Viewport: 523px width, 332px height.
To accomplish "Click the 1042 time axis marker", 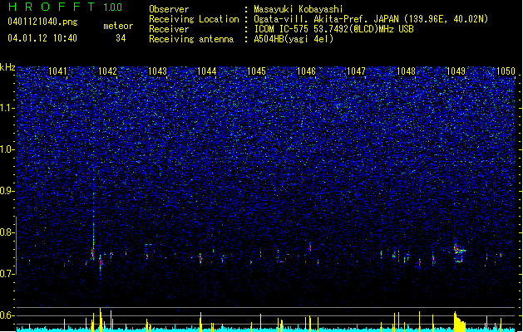I will 108,71.
